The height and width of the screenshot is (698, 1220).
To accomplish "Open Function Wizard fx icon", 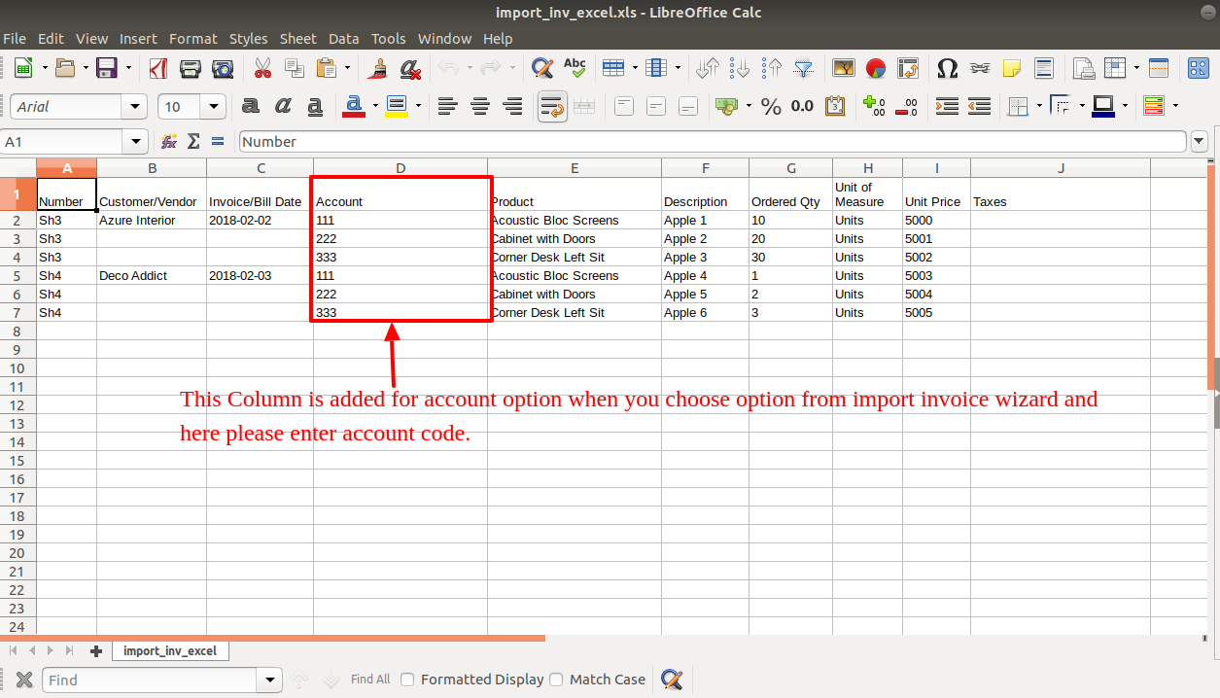I will click(169, 142).
